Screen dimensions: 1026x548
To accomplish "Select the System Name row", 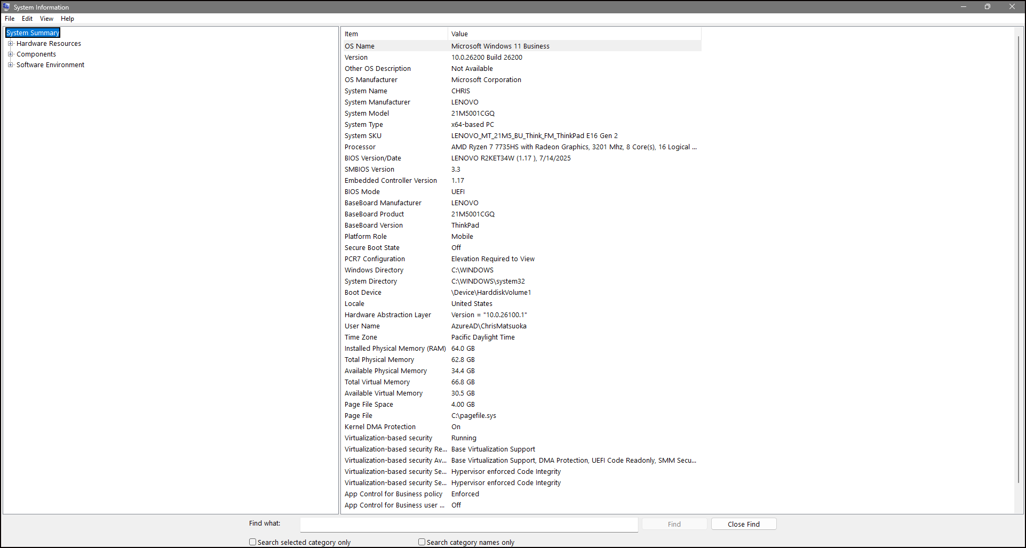I will 521,91.
